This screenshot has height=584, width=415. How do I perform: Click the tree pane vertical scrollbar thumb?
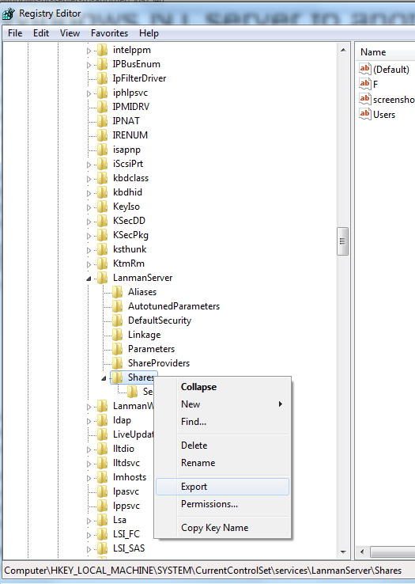342,241
